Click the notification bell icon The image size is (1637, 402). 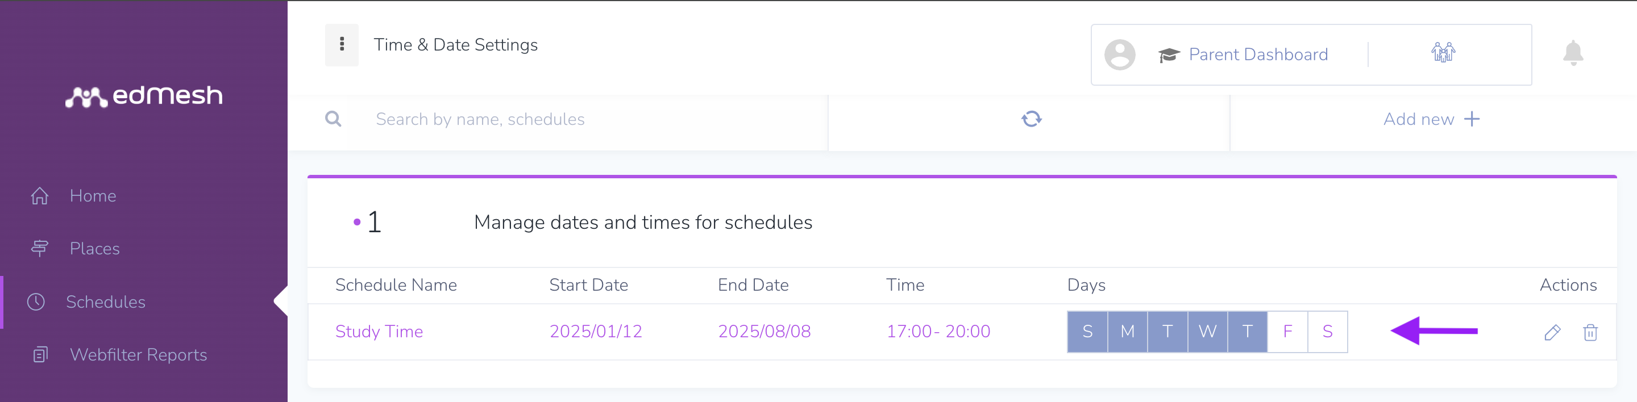click(x=1573, y=53)
